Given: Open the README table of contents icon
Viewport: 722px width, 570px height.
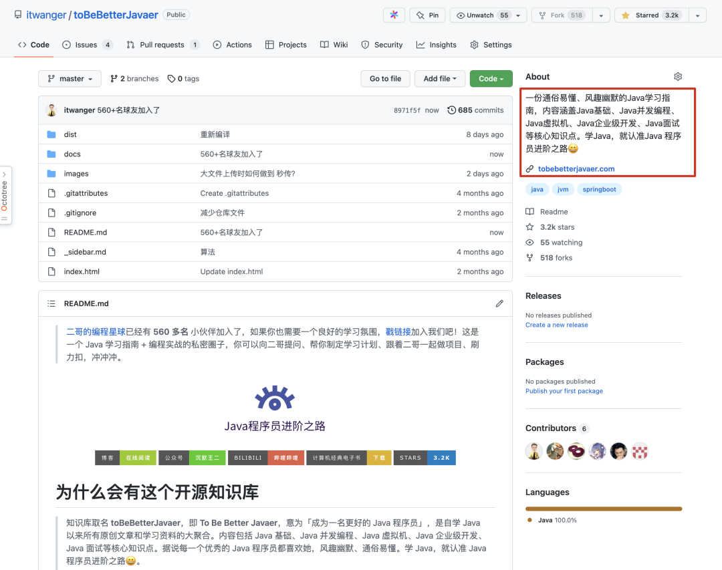Looking at the screenshot, I should [51, 303].
